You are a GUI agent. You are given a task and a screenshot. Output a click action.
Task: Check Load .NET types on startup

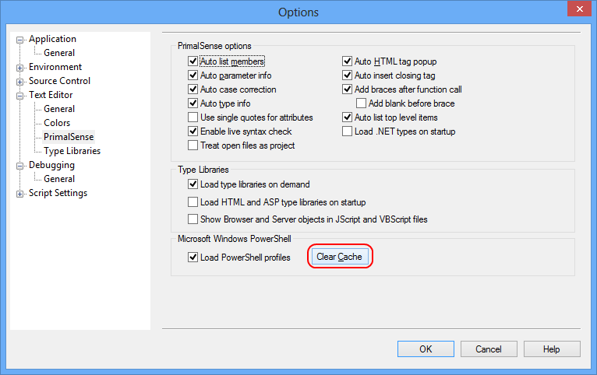(x=347, y=131)
